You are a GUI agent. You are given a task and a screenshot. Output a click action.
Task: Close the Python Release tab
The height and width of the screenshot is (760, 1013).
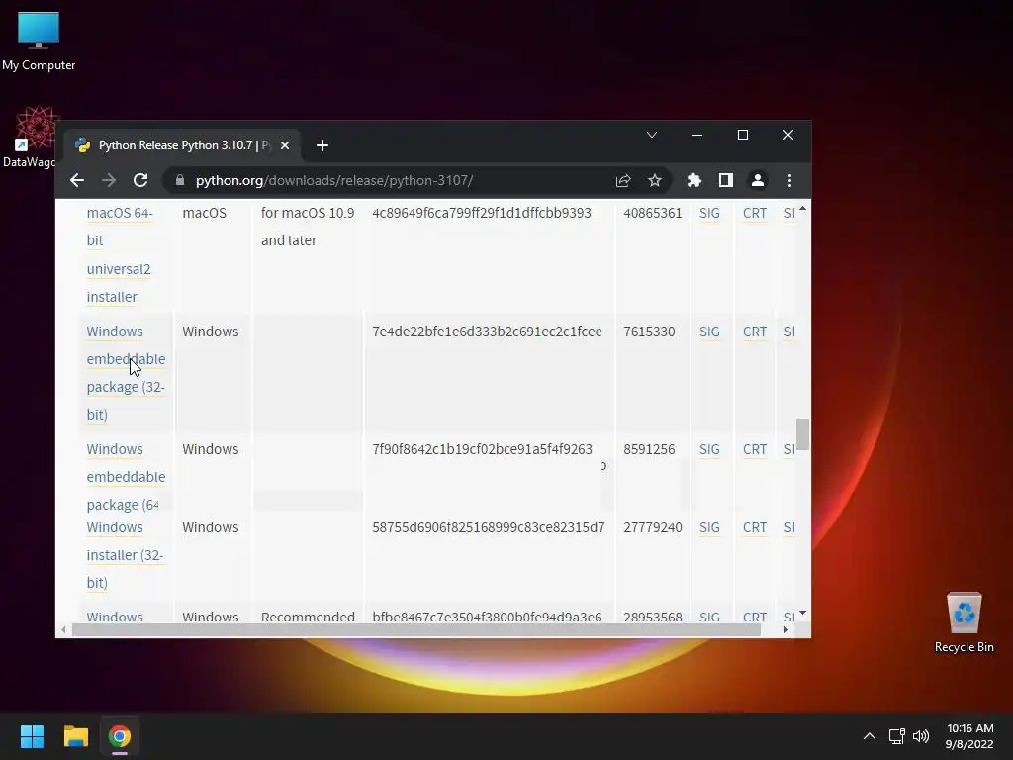[285, 145]
